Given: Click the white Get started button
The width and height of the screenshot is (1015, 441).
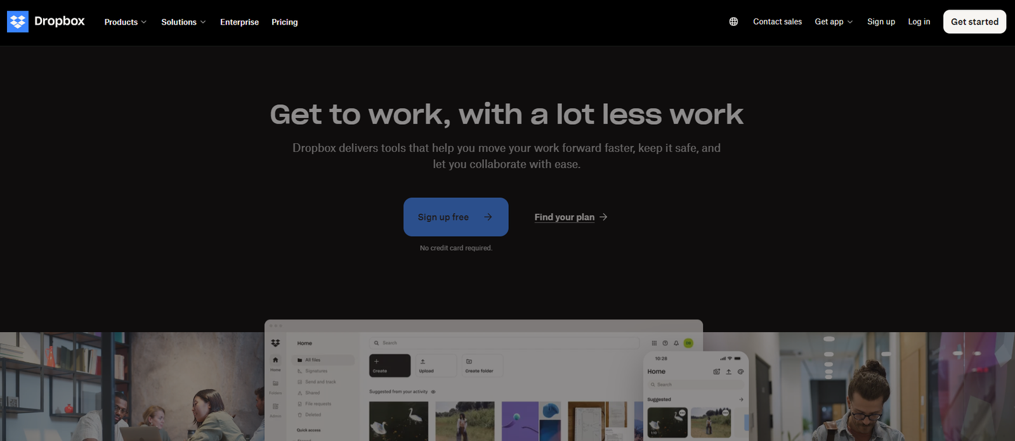Looking at the screenshot, I should (x=974, y=22).
